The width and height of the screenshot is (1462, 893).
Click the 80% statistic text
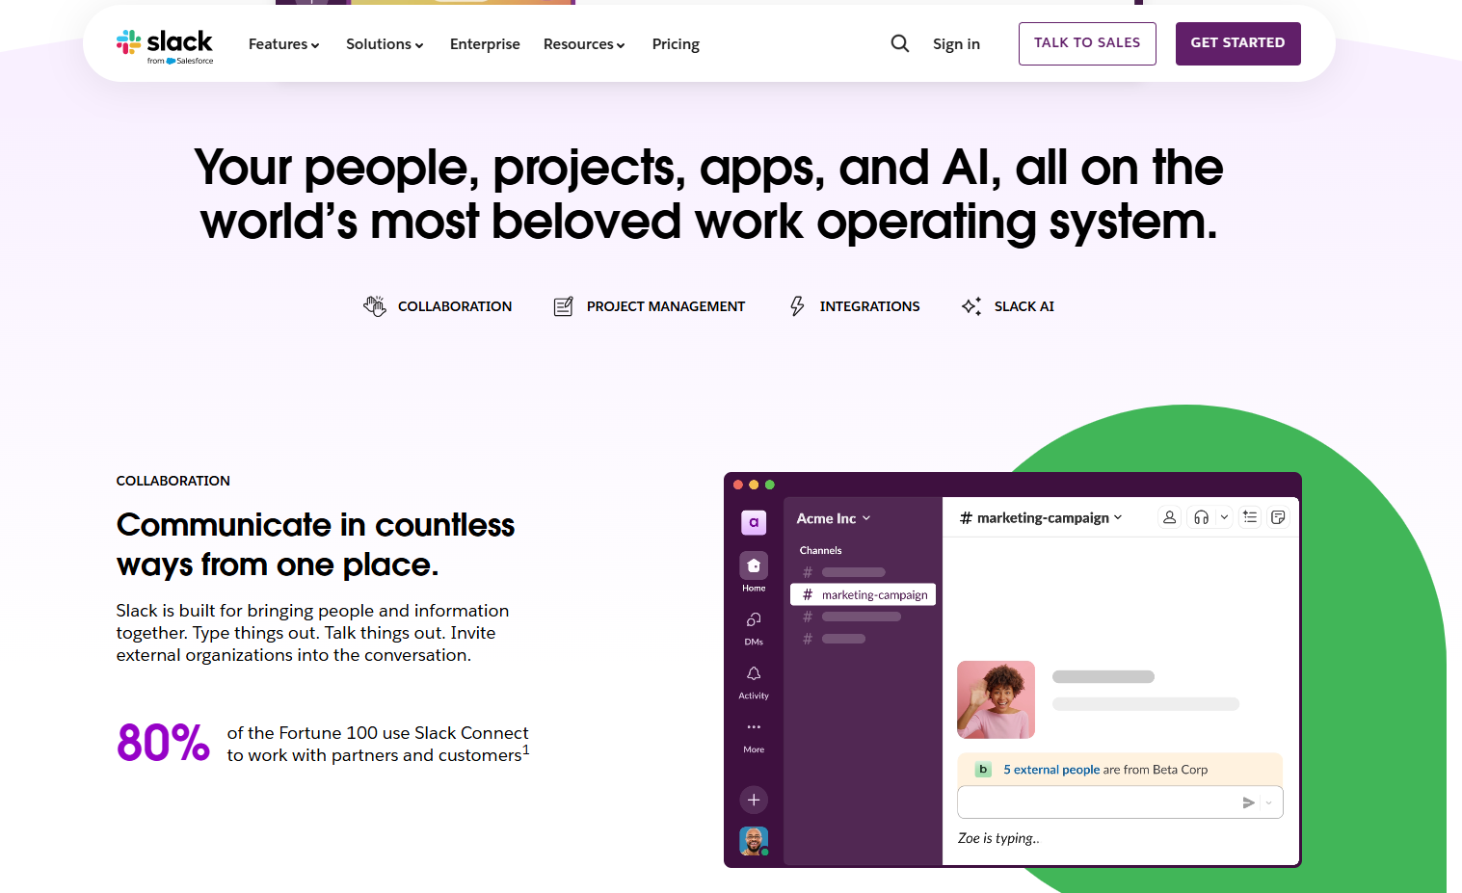coord(163,743)
